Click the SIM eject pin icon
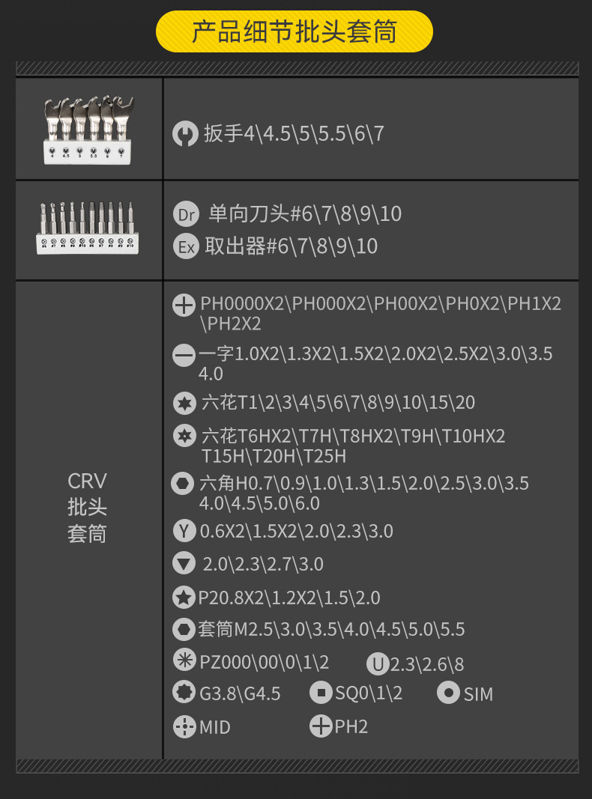The width and height of the screenshot is (592, 799). pyautogui.click(x=448, y=693)
